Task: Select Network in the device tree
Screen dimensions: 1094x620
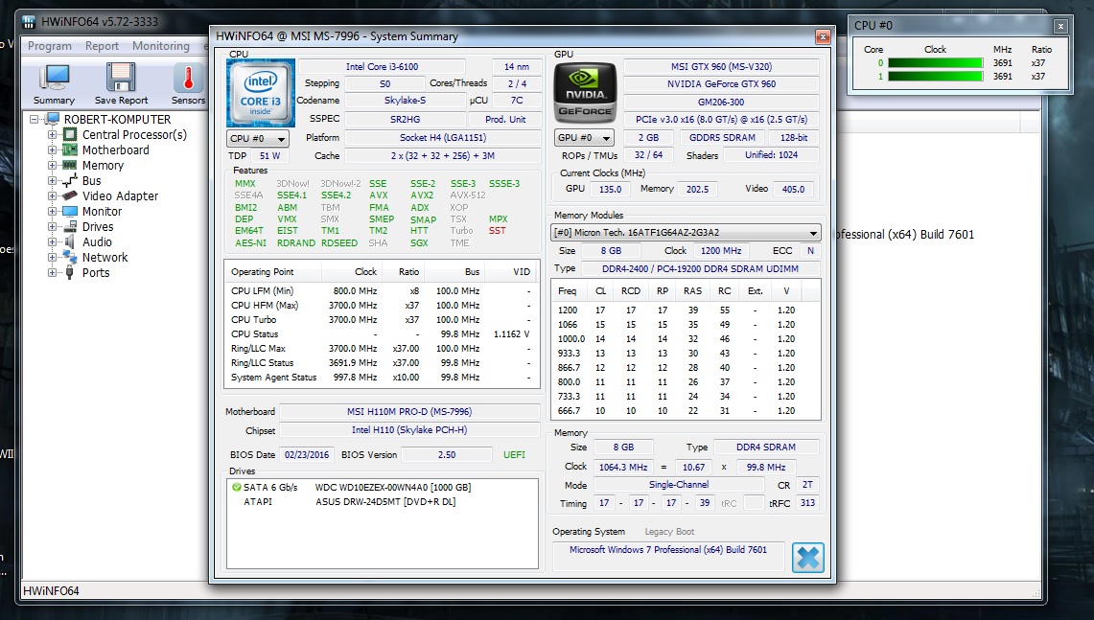Action: click(x=105, y=258)
